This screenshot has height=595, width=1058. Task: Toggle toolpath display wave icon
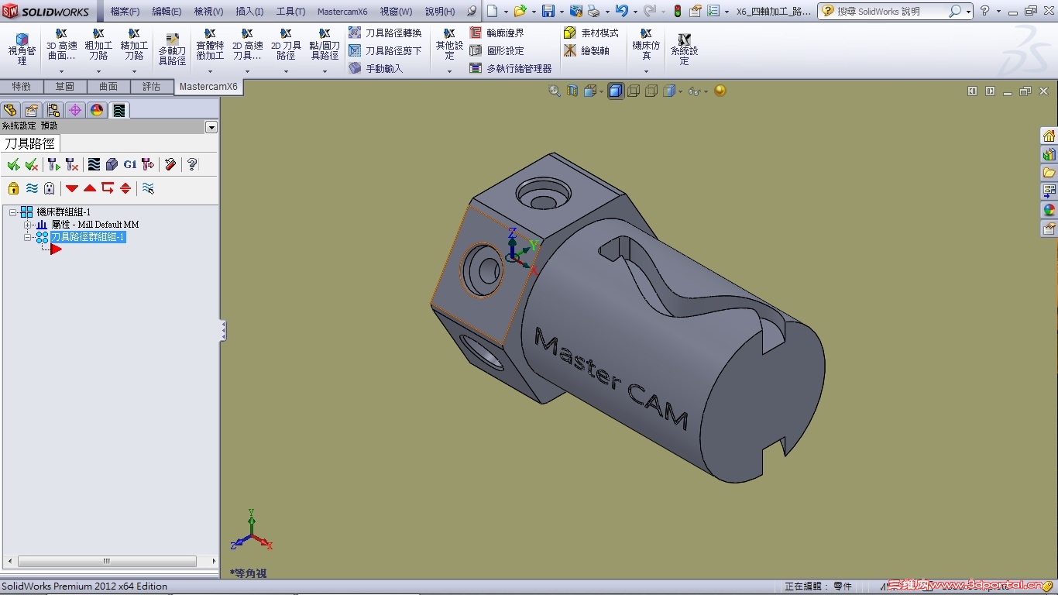click(x=32, y=188)
